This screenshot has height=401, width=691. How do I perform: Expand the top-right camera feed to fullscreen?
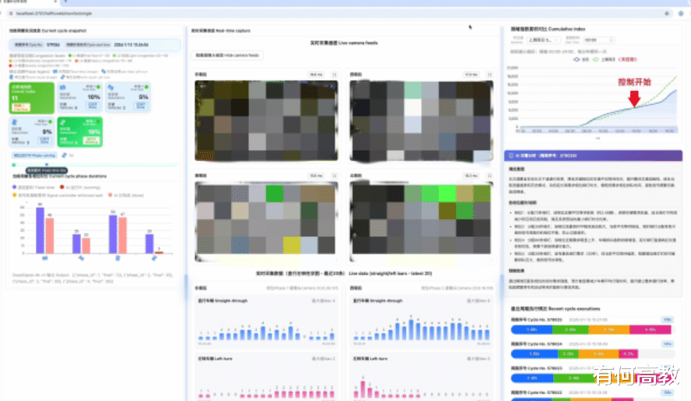(489, 75)
